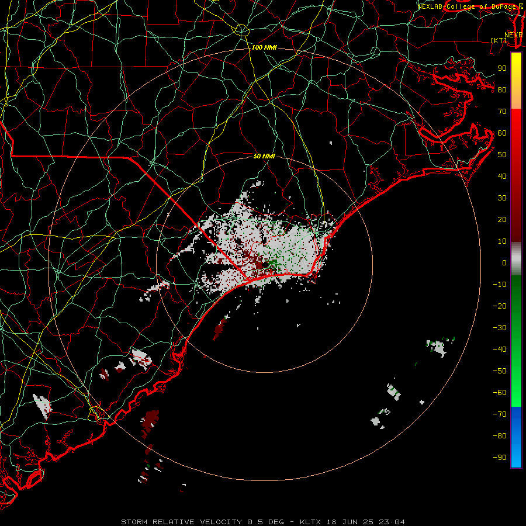Click the -40 value on velocity scale
The width and height of the screenshot is (526, 526).
tap(500, 349)
